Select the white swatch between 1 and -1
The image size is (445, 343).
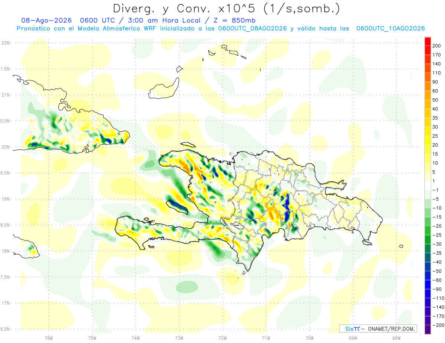tap(428, 185)
